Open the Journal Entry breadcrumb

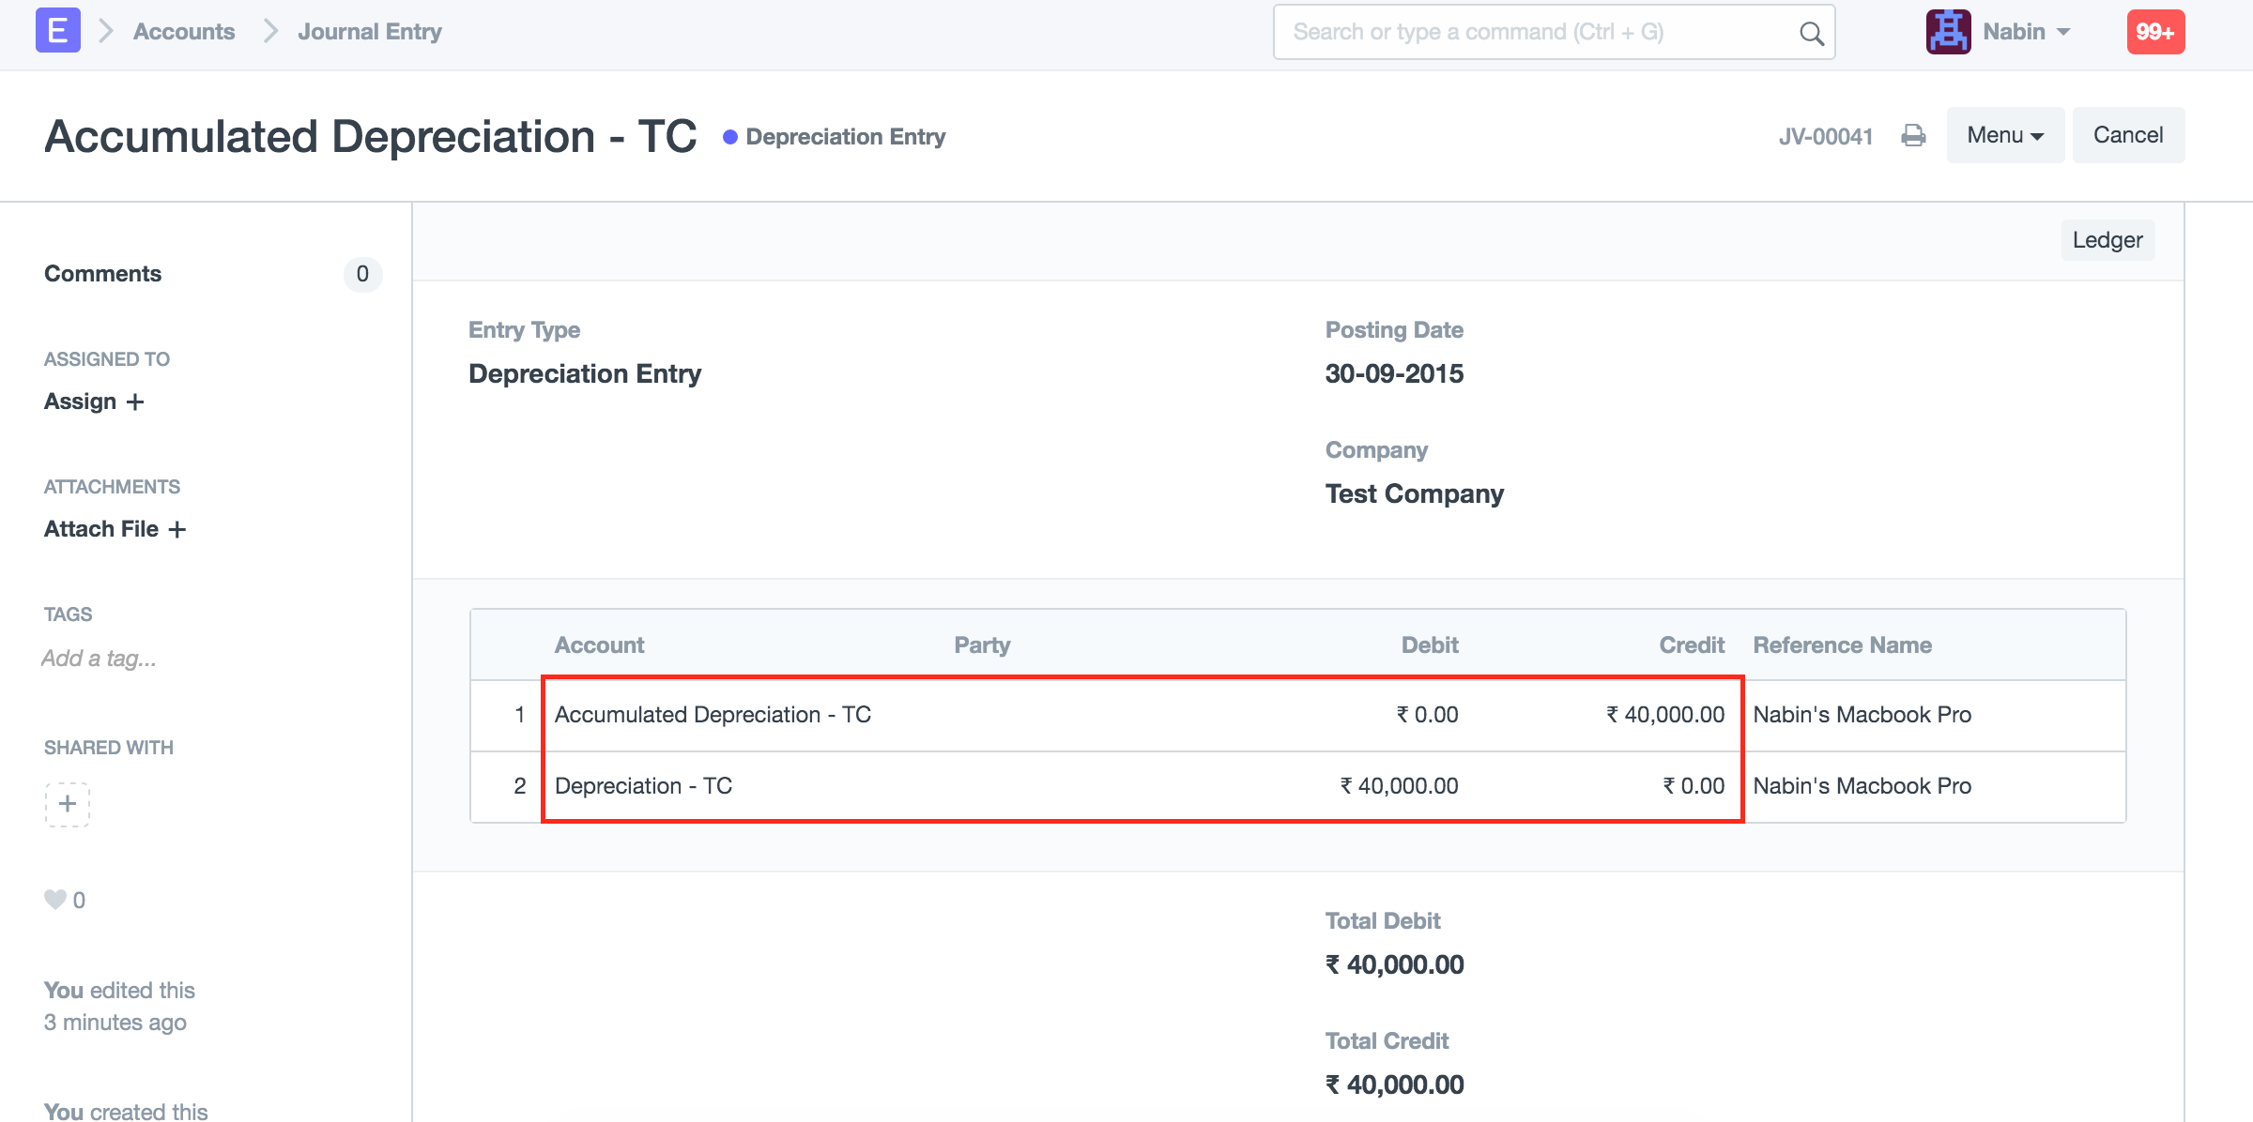(369, 32)
